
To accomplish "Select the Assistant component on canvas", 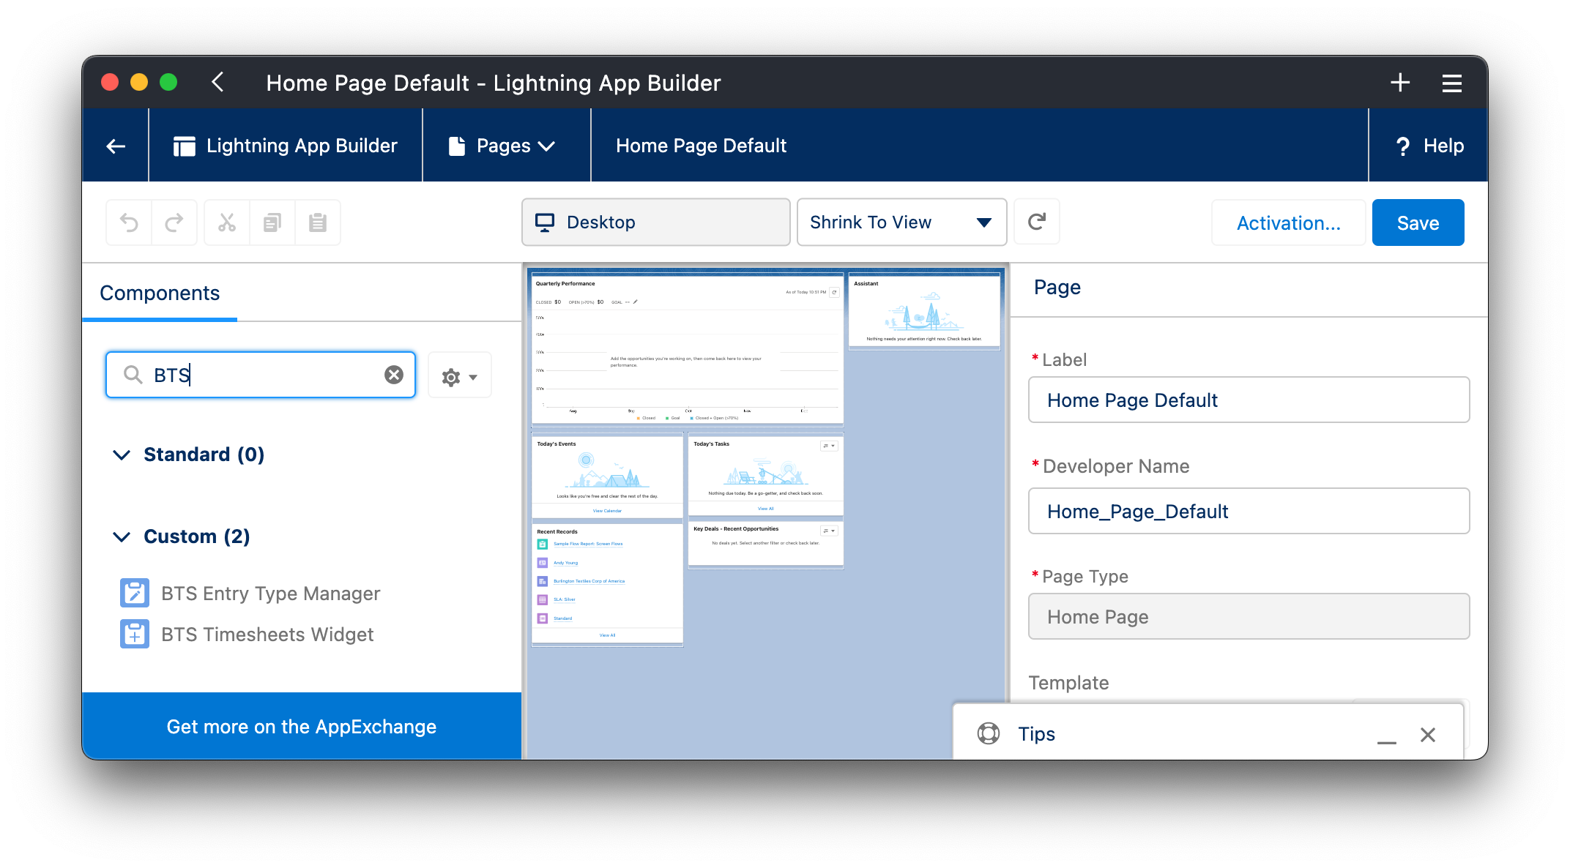I will (924, 312).
